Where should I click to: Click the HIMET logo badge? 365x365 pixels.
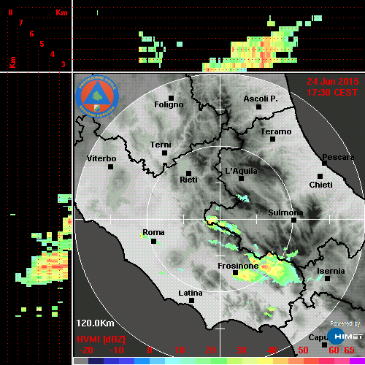click(x=345, y=337)
